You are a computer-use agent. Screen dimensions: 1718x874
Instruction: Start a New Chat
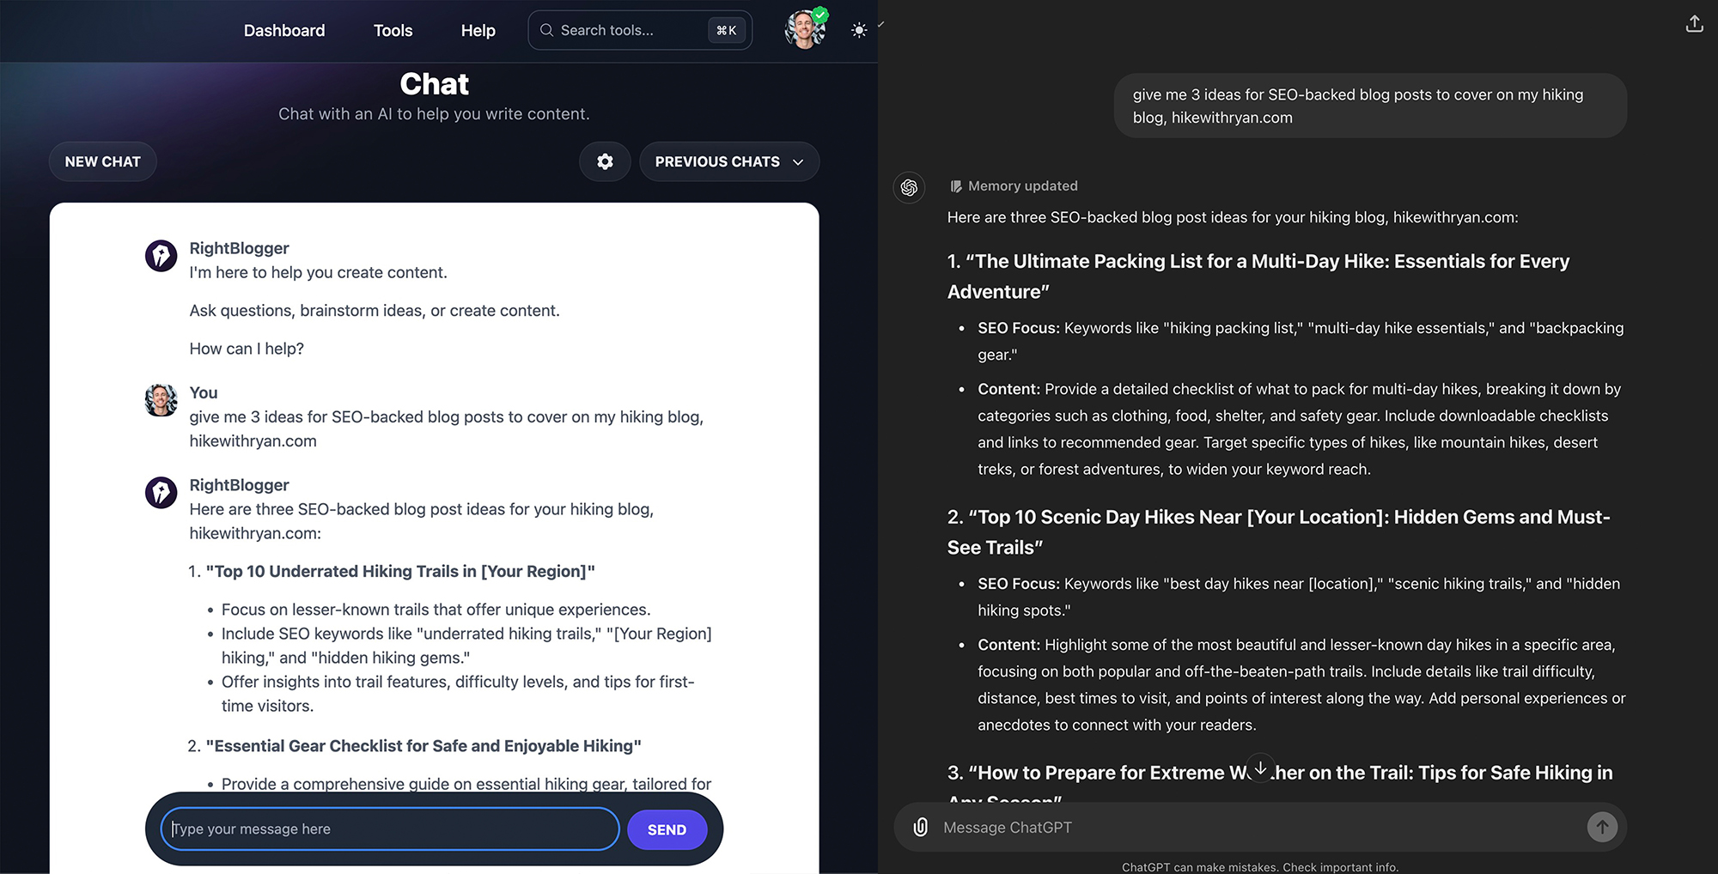coord(103,161)
